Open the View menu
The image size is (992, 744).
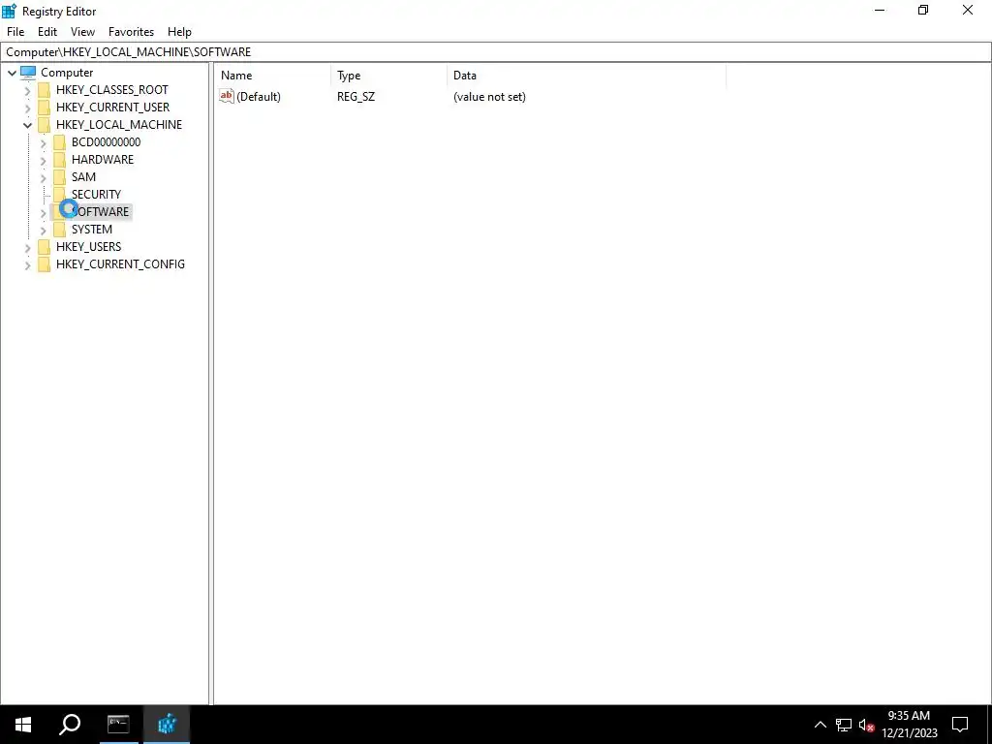82,32
